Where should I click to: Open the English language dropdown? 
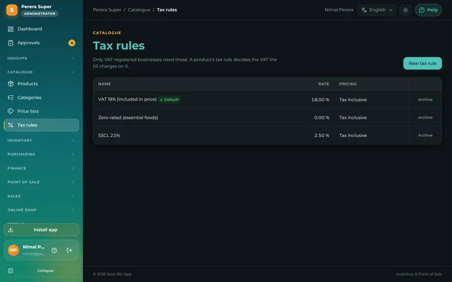pyautogui.click(x=377, y=10)
